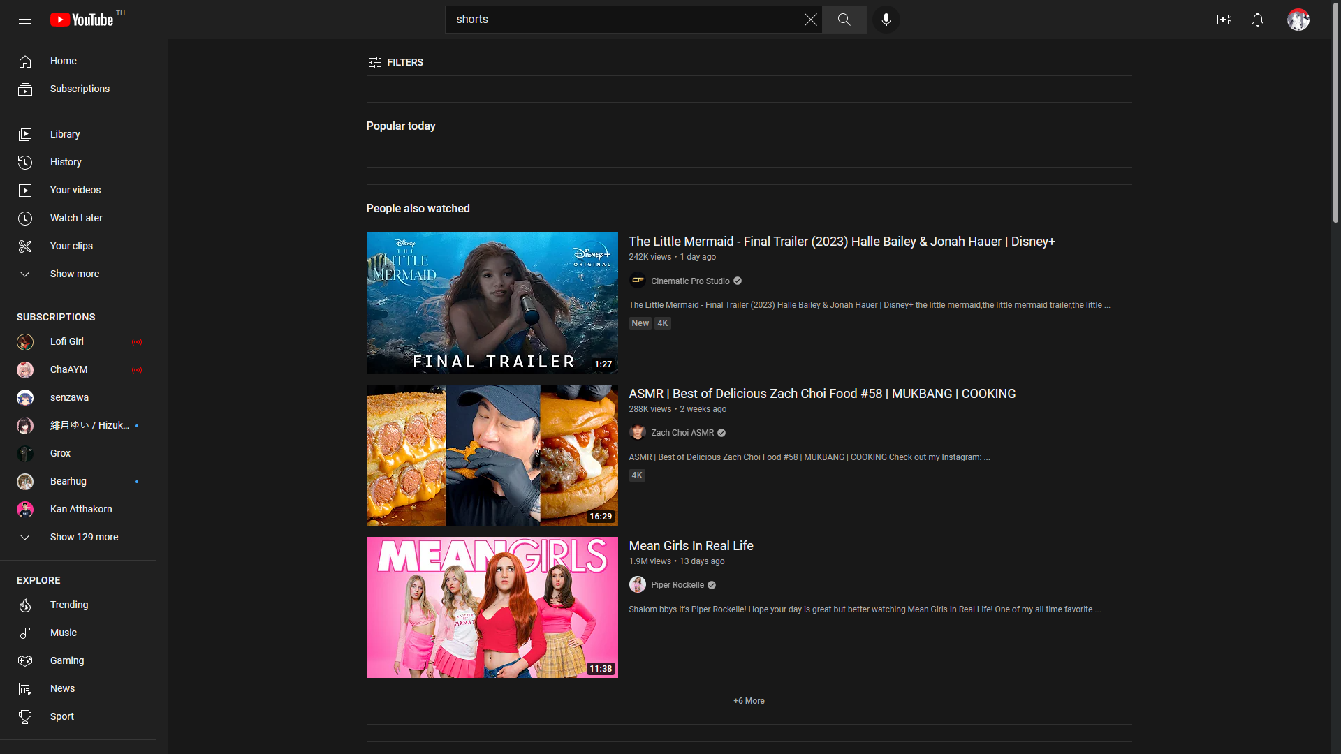
Task: Visit Piper Rockelle channel name
Action: tap(677, 585)
